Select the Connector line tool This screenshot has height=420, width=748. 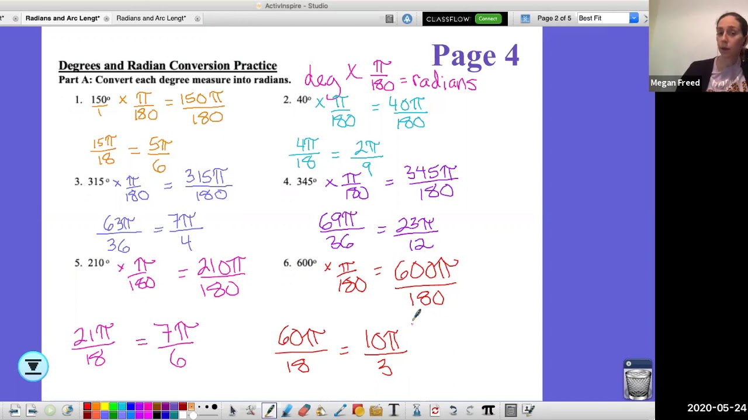coord(340,411)
